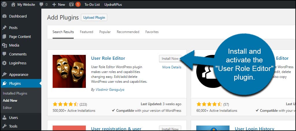Switch to the Recommended tab
Screen dimensions: 296x131
tap(128, 32)
